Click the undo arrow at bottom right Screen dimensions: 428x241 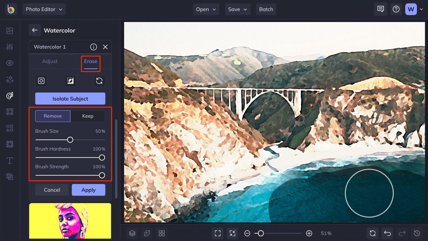coord(387,233)
